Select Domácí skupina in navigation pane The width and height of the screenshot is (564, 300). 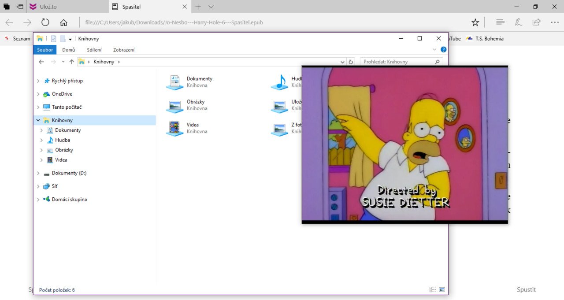pos(69,200)
